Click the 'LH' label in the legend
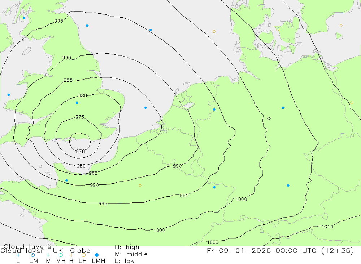 point(82,261)
